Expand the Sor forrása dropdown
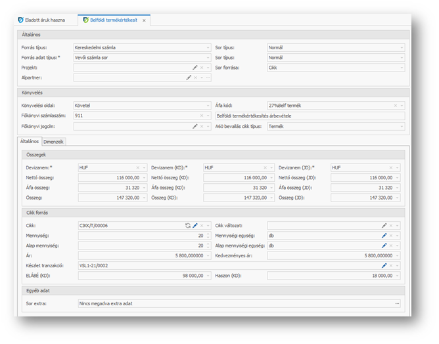The width and height of the screenshot is (439, 344). tap(401, 68)
